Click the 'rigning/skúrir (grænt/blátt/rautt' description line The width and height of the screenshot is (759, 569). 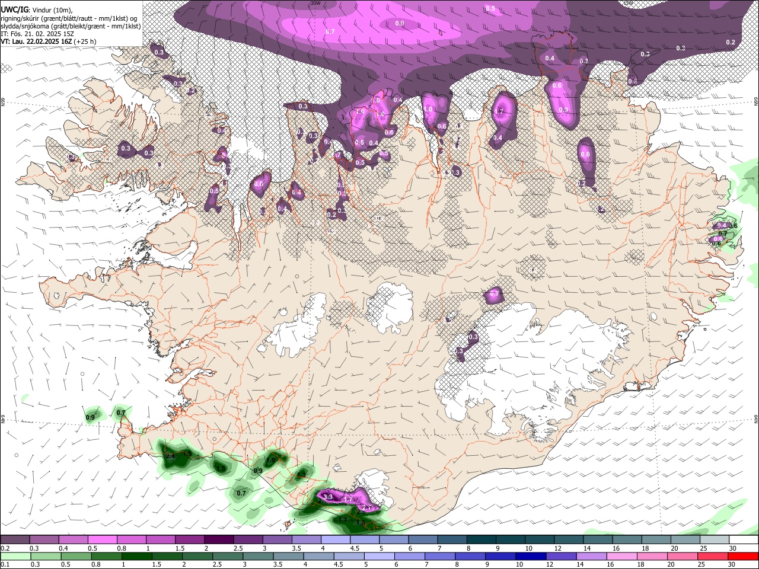click(x=46, y=18)
